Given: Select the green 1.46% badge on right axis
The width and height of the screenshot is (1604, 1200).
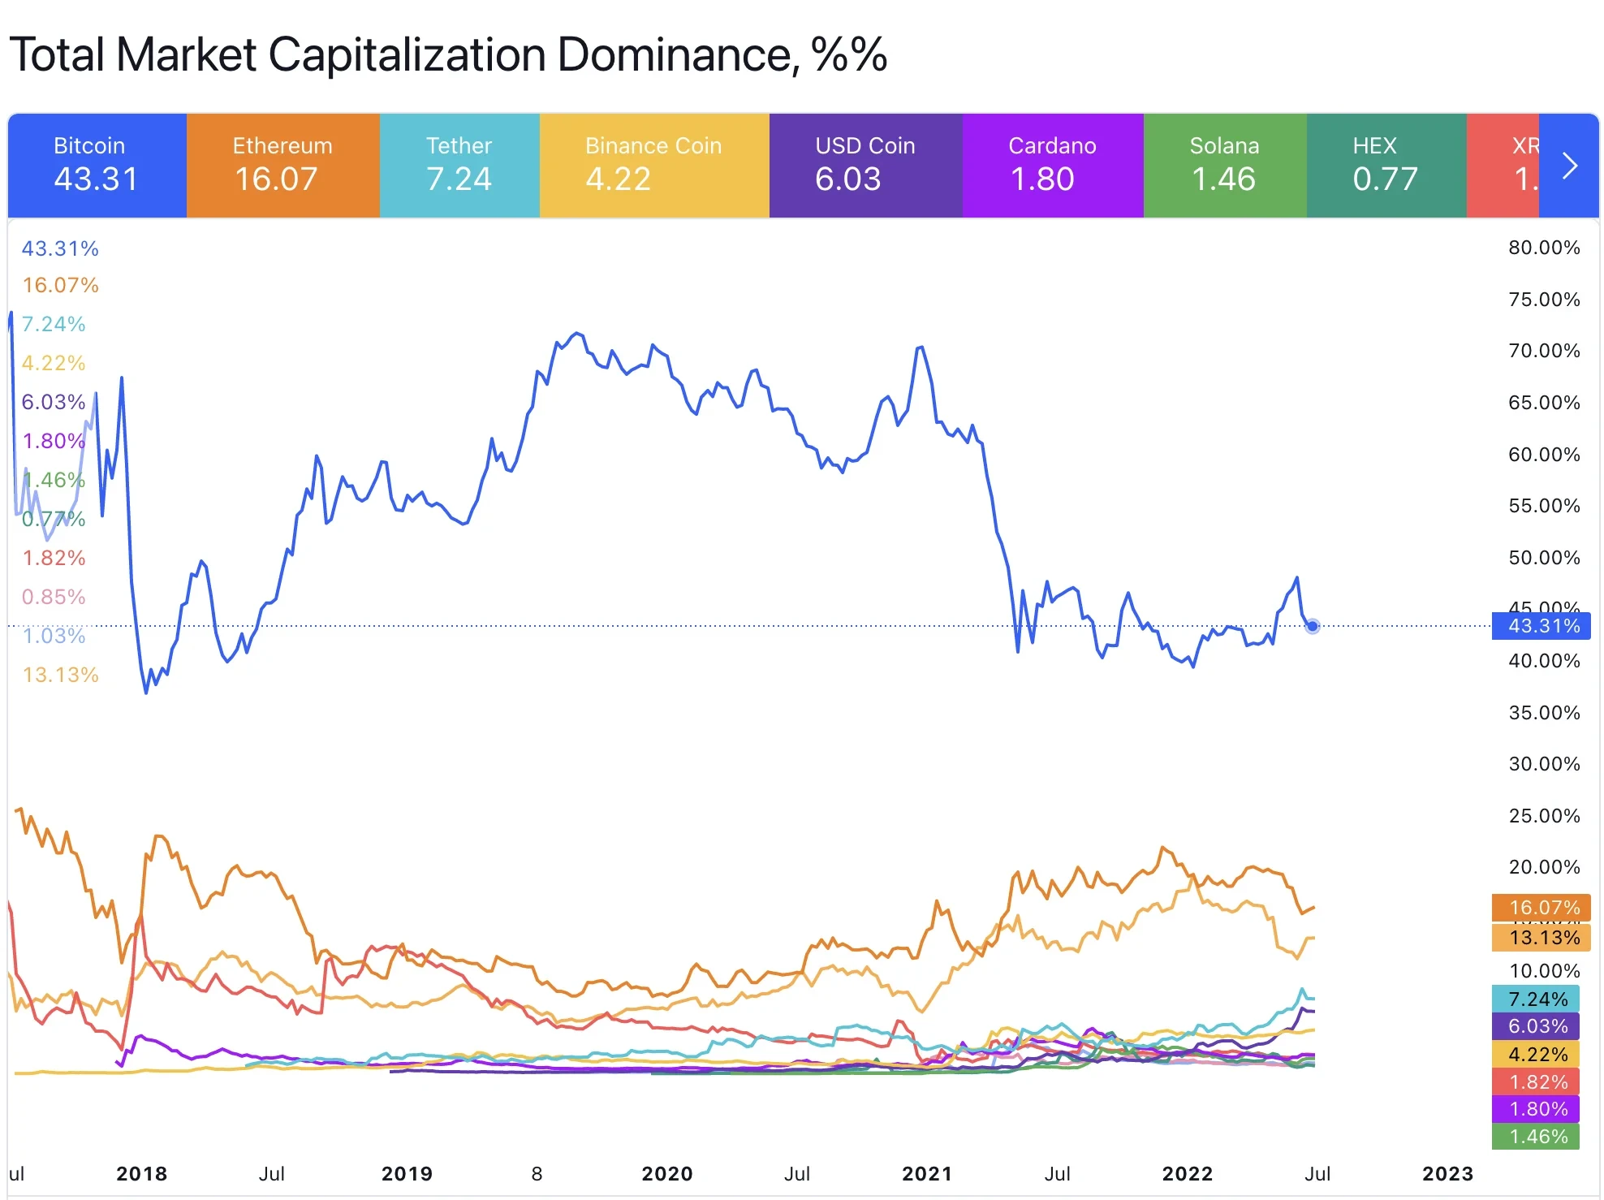Looking at the screenshot, I should point(1536,1137).
